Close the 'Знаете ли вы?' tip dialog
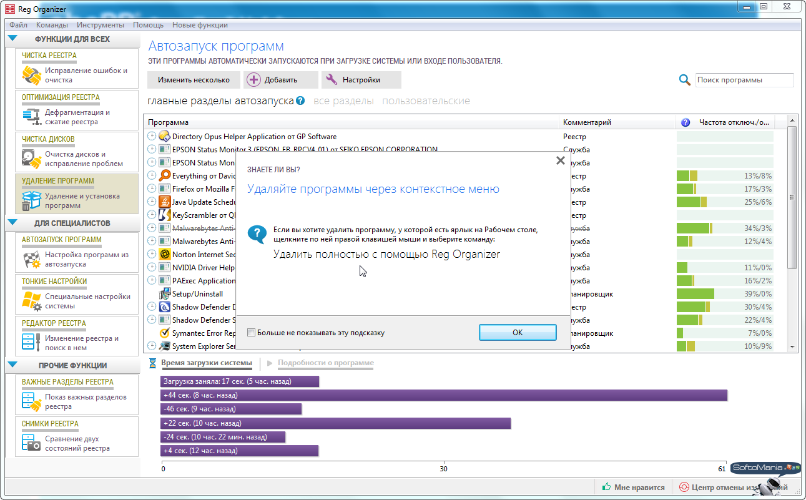 [x=560, y=160]
